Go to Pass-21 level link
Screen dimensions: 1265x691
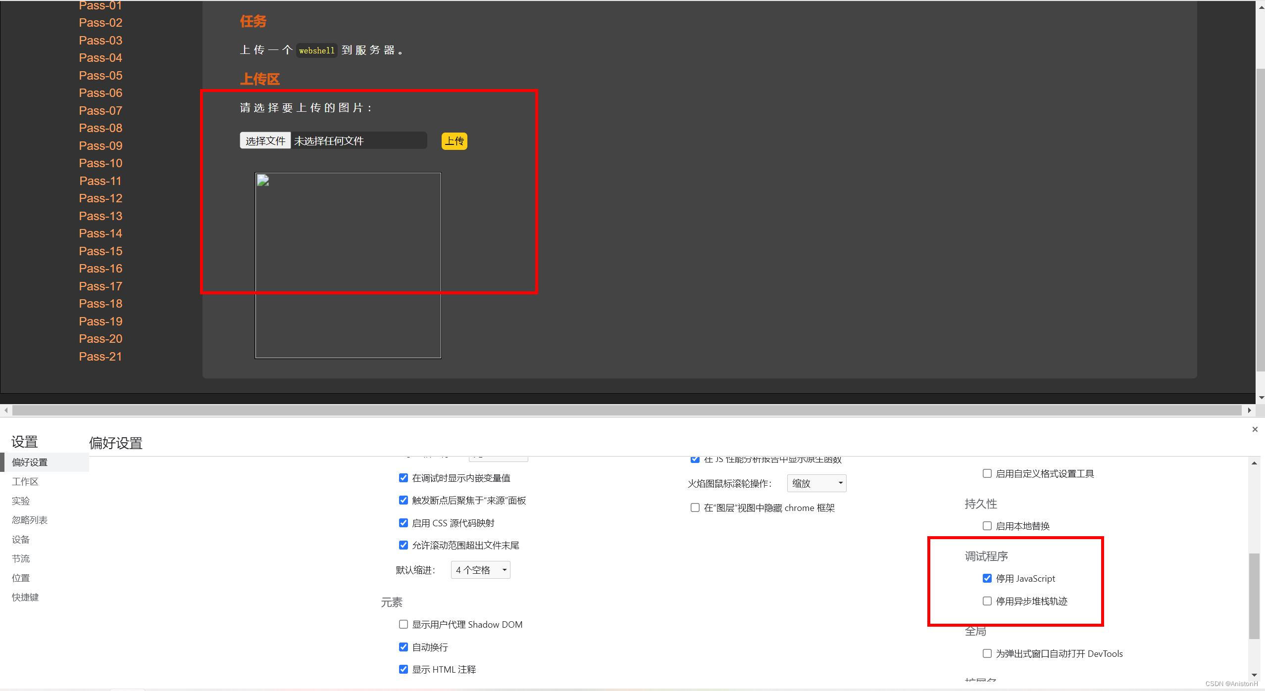point(101,356)
